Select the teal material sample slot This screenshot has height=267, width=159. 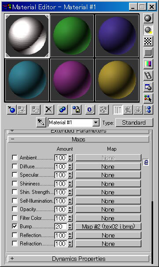[27, 80]
